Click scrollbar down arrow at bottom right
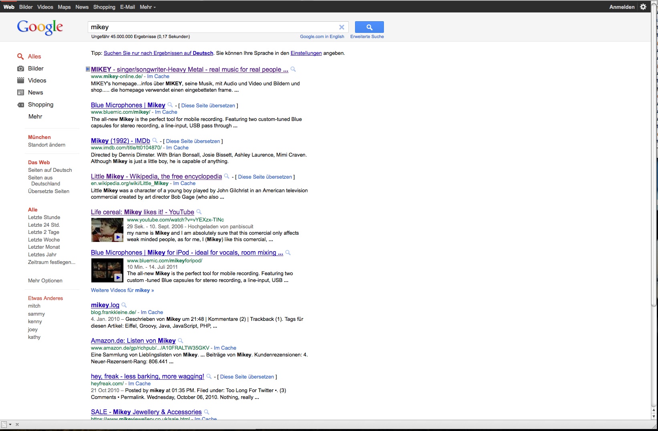This screenshot has width=658, height=431. [654, 417]
